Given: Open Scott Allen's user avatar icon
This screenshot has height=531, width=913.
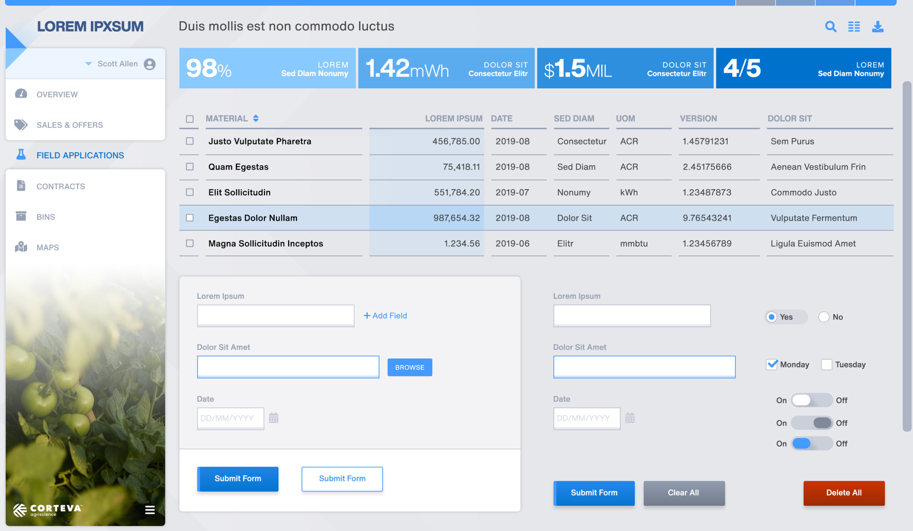Looking at the screenshot, I should [150, 64].
